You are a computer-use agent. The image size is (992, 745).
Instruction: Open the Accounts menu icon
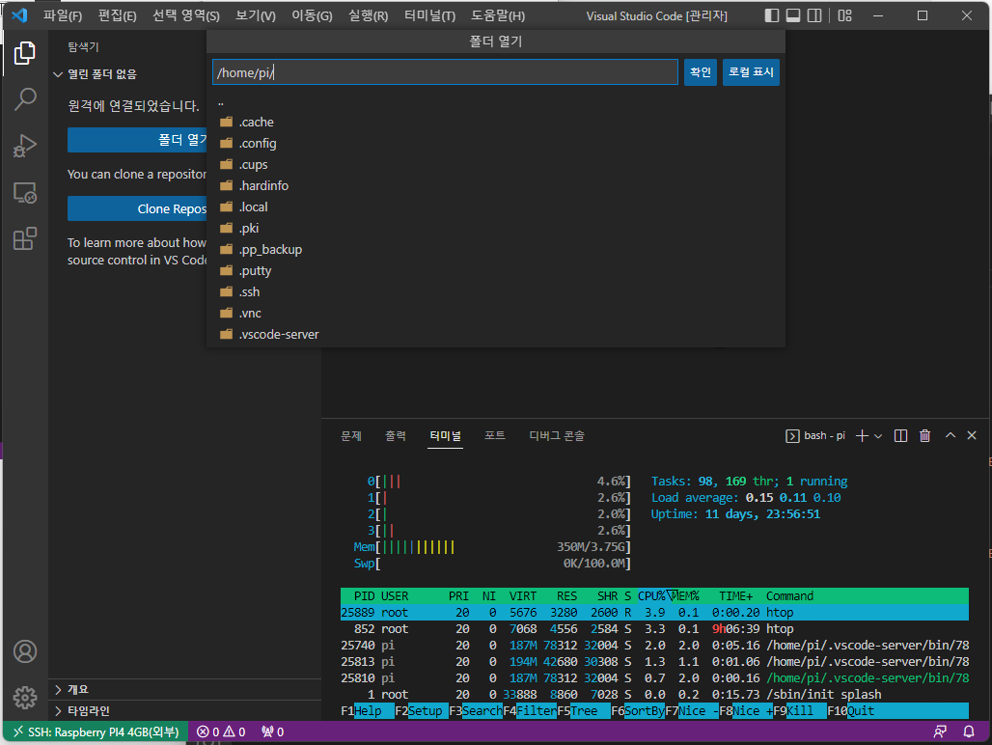coord(25,651)
